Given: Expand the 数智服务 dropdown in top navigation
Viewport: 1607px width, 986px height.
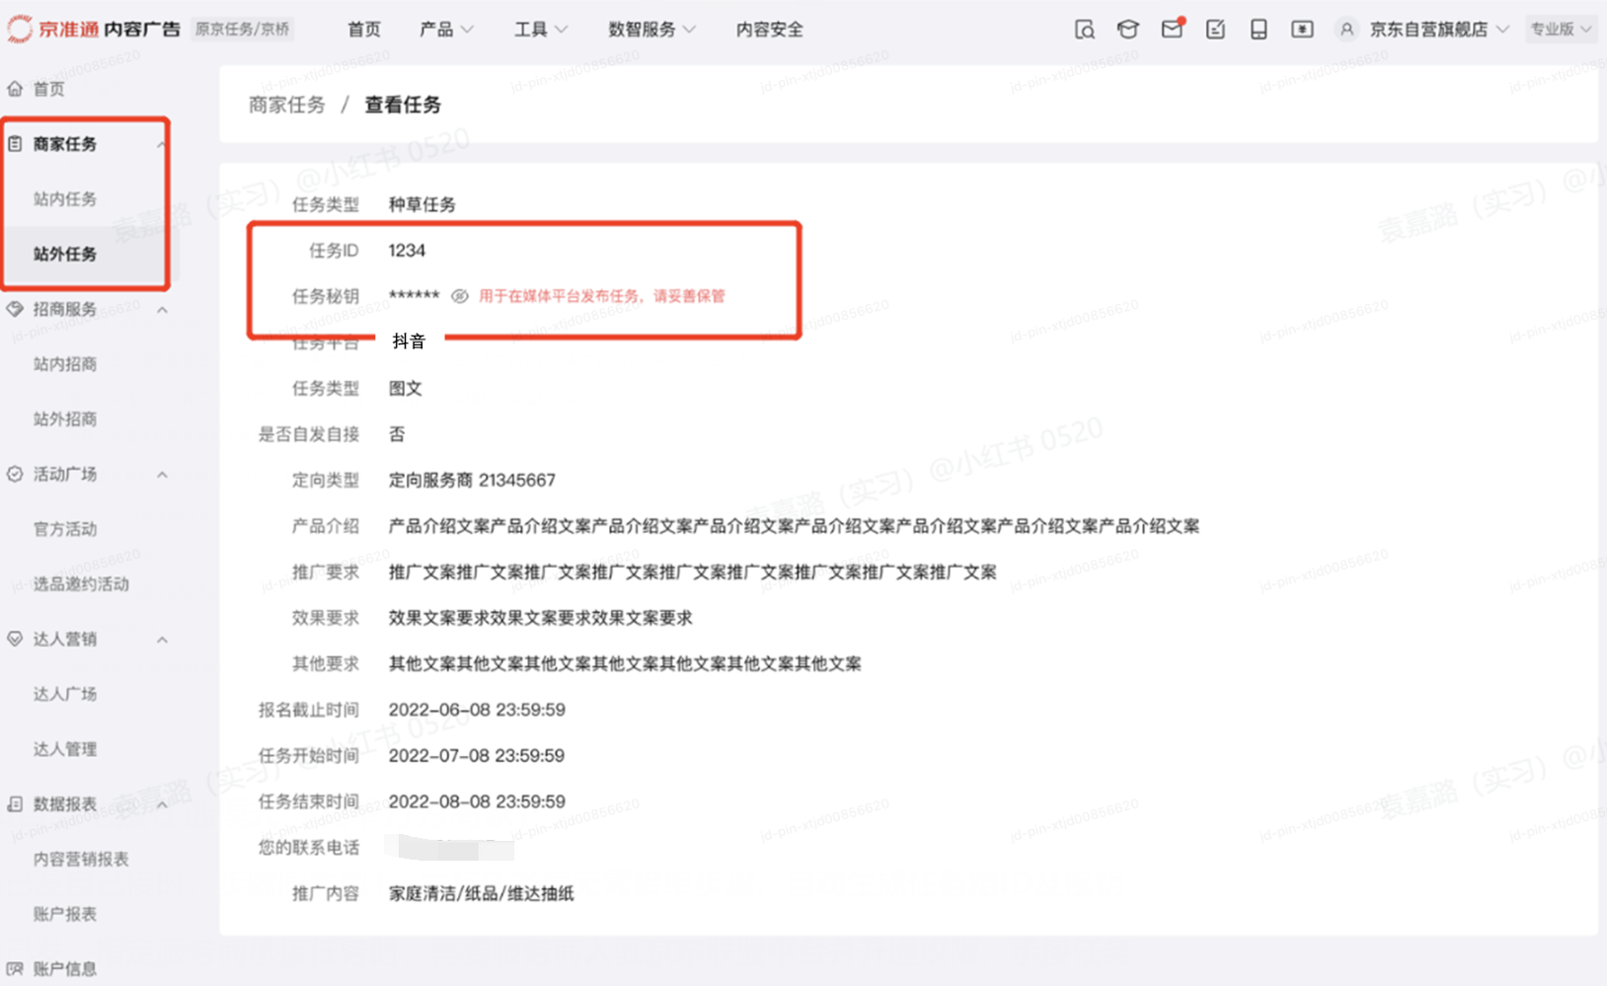Looking at the screenshot, I should coord(651,30).
